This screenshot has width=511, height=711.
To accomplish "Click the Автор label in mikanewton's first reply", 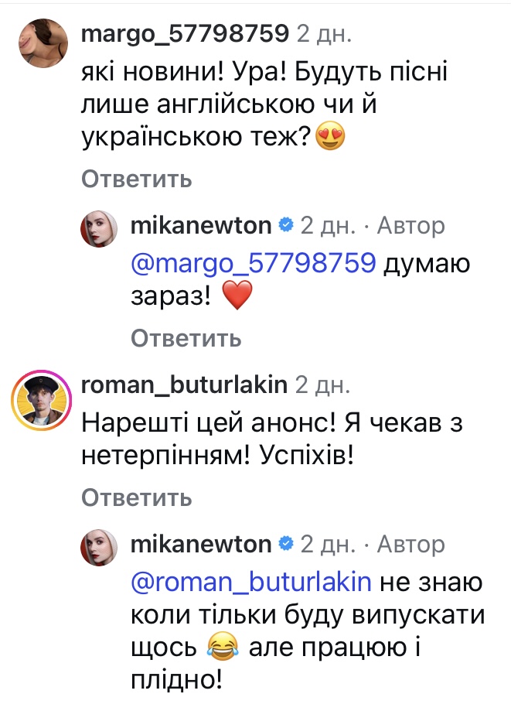I will (x=411, y=226).
